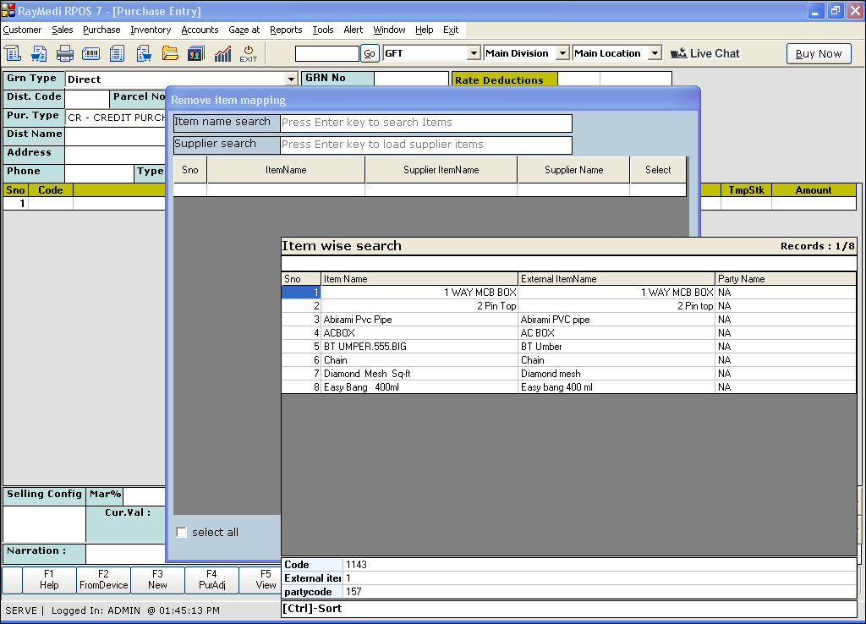This screenshot has width=866, height=624.
Task: Click the barcode icon in toolbar
Action: [90, 53]
